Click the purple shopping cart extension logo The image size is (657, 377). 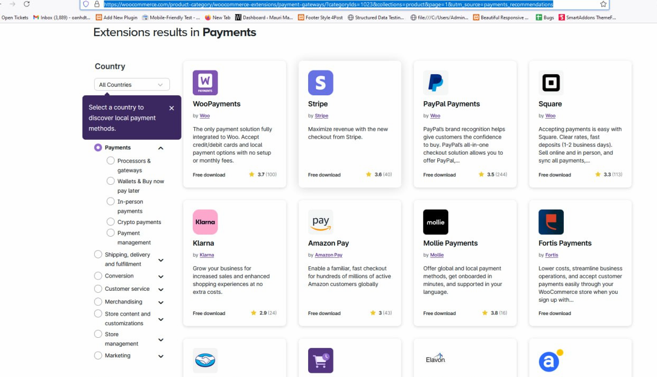321,361
